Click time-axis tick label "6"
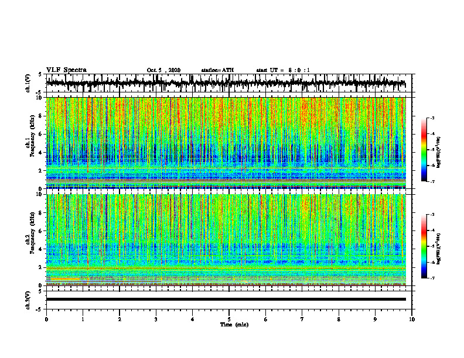Image resolution: width=464 pixels, height=358 pixels. coord(266,319)
